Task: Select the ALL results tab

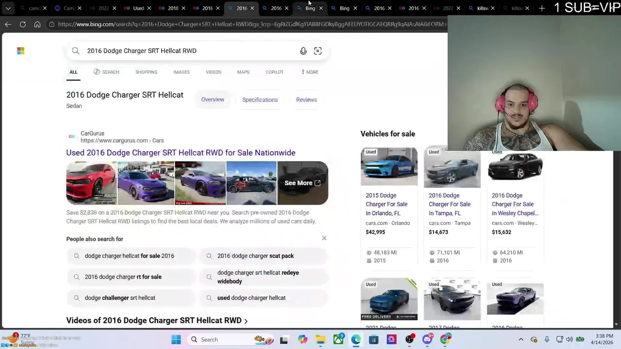Action: click(x=73, y=72)
